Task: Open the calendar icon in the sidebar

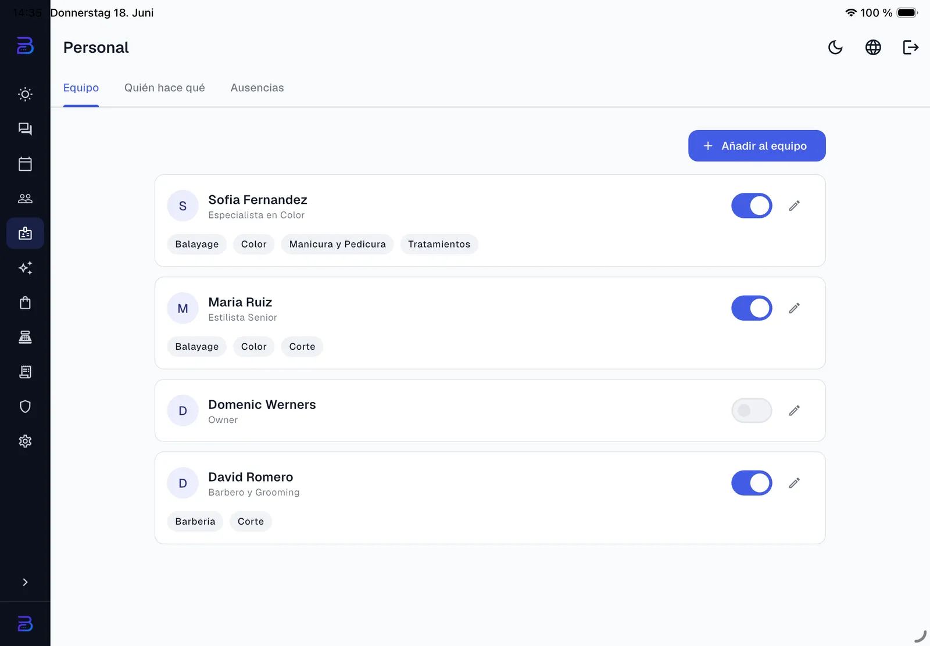Action: click(25, 164)
